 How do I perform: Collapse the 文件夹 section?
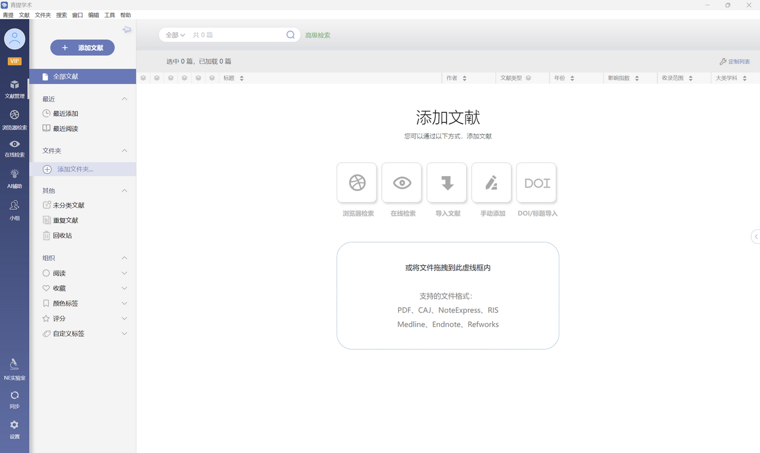(x=124, y=151)
